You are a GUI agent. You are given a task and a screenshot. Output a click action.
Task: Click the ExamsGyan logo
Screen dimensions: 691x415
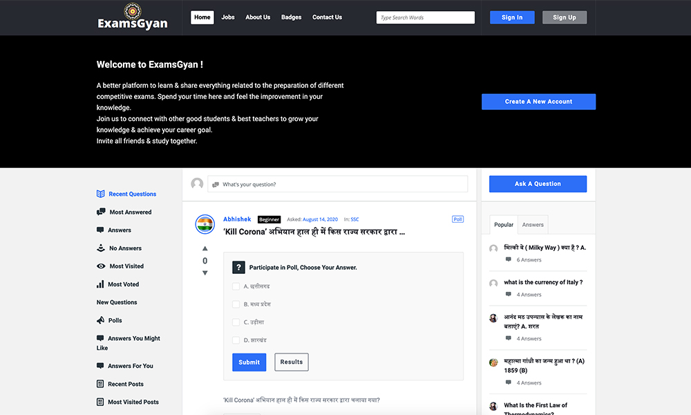(133, 17)
